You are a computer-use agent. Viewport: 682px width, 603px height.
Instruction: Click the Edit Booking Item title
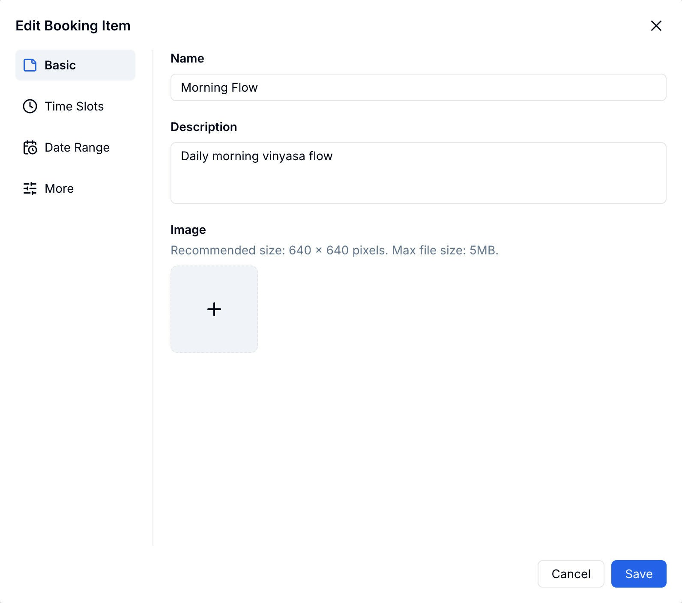coord(73,26)
